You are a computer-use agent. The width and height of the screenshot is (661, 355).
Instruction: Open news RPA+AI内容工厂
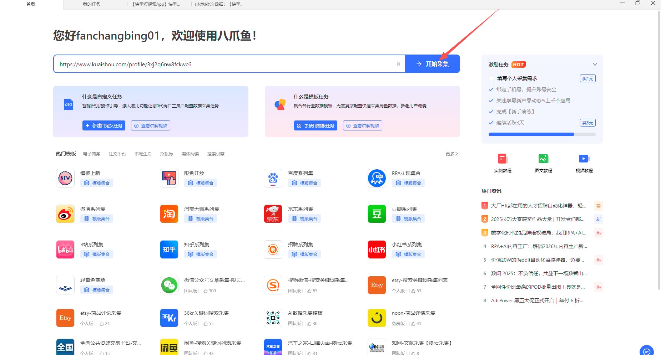(539, 246)
